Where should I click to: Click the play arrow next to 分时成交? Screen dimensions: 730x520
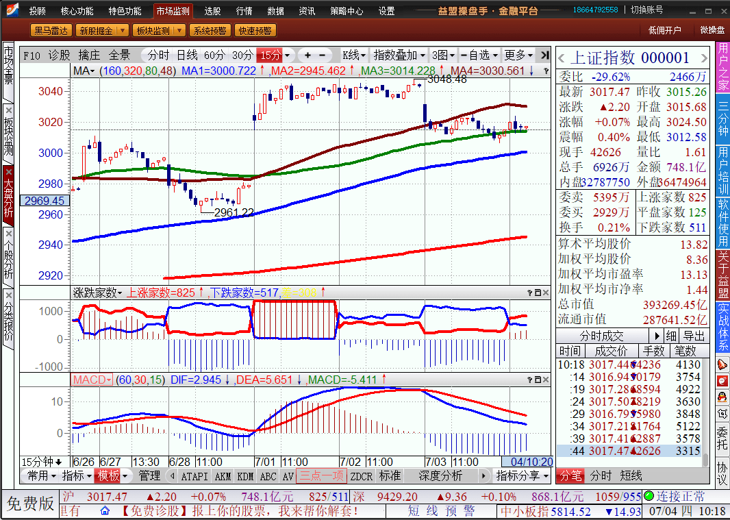click(x=657, y=336)
